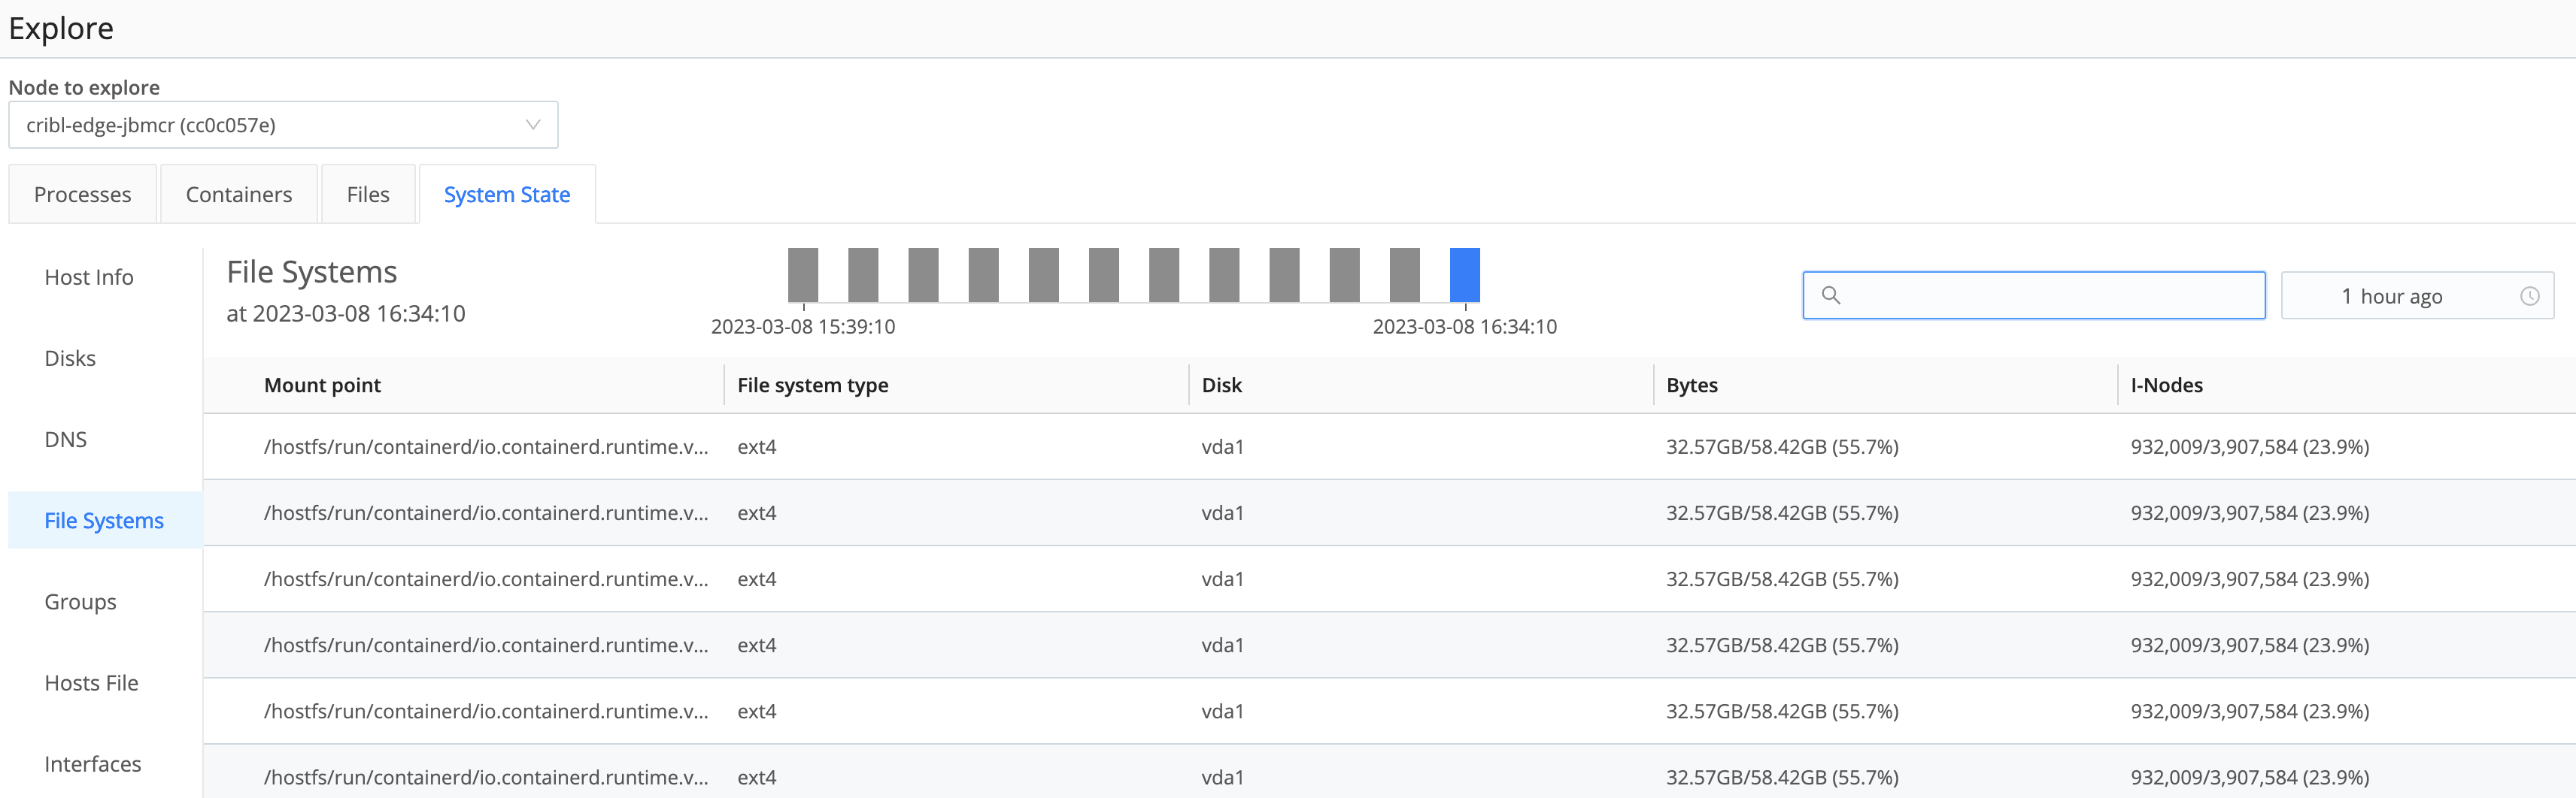Image resolution: width=2576 pixels, height=798 pixels.
Task: Expand the Node to explore dropdown
Action: point(283,124)
